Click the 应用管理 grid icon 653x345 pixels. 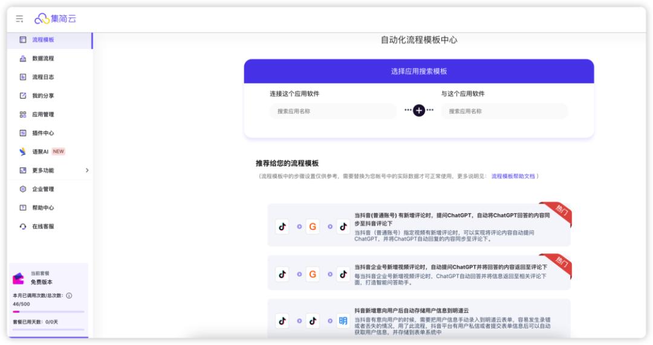23,115
